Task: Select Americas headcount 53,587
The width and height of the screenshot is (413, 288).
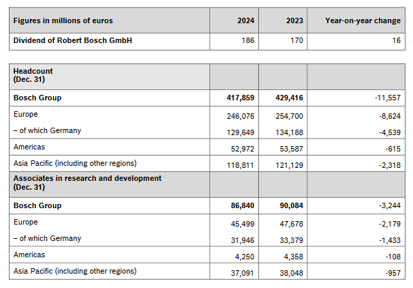Action: click(x=292, y=149)
